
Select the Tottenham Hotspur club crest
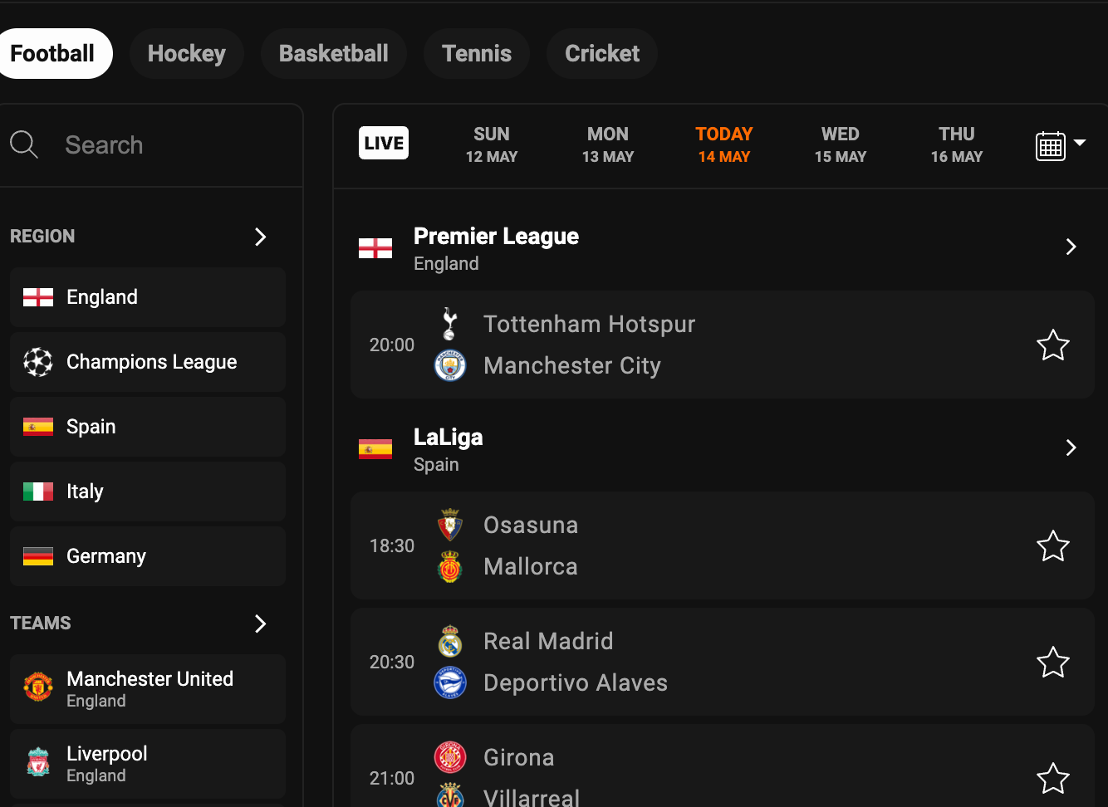click(x=450, y=324)
